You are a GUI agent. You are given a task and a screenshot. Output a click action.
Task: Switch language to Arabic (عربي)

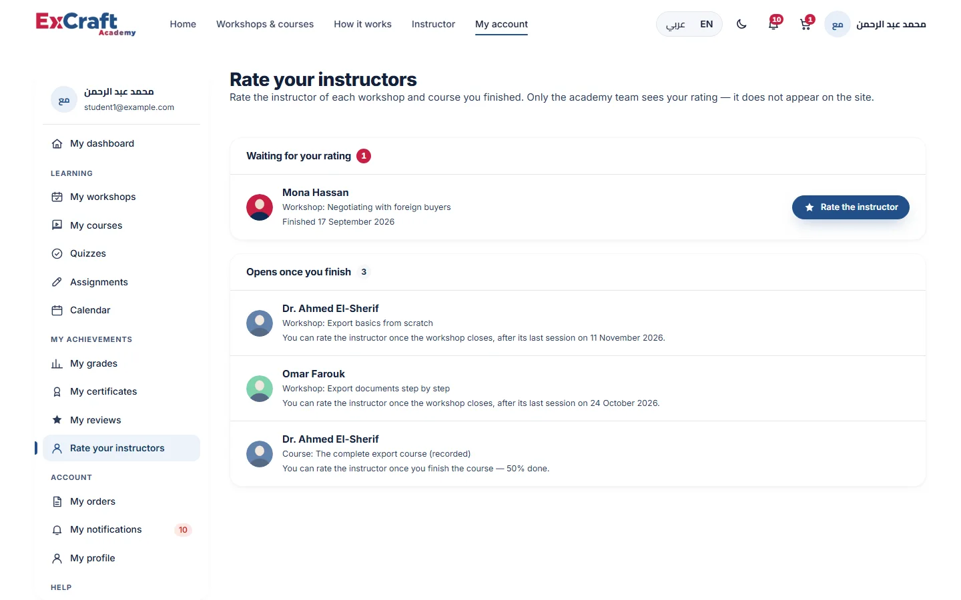click(675, 24)
